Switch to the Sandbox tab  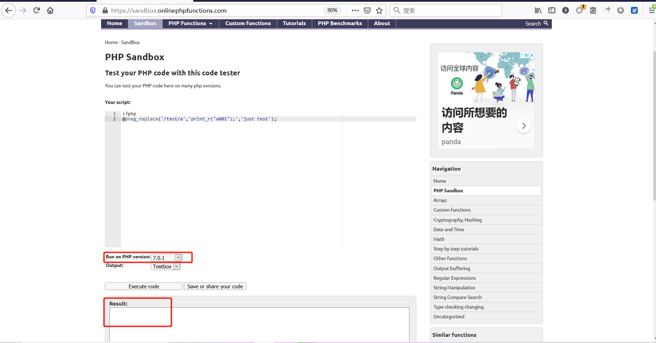[x=145, y=23]
